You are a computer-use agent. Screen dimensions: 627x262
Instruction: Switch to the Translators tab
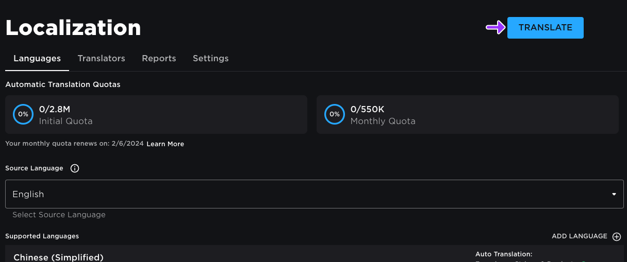pyautogui.click(x=101, y=59)
